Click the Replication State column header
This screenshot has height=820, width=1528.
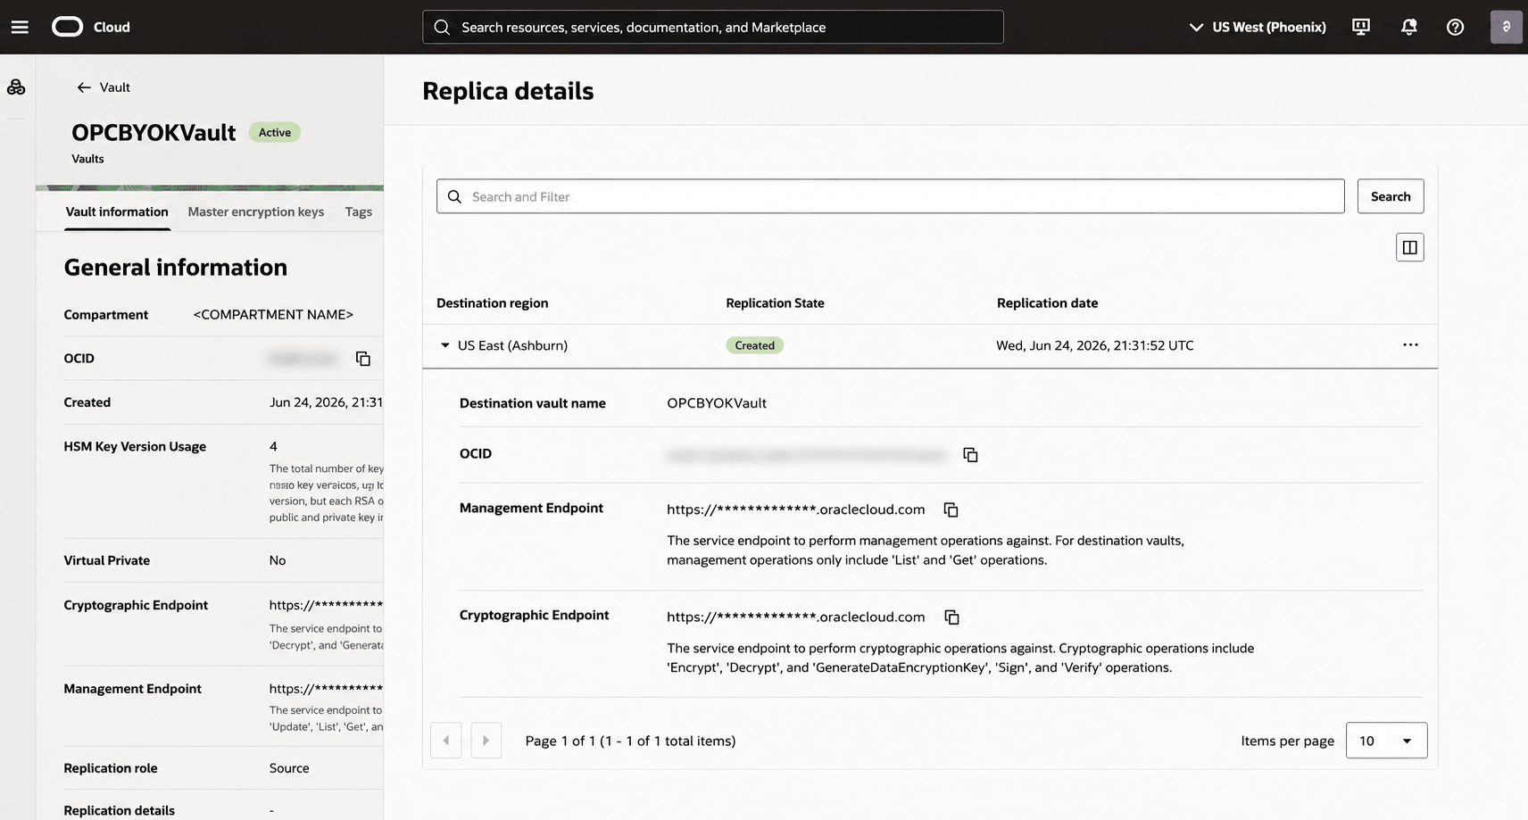775,303
